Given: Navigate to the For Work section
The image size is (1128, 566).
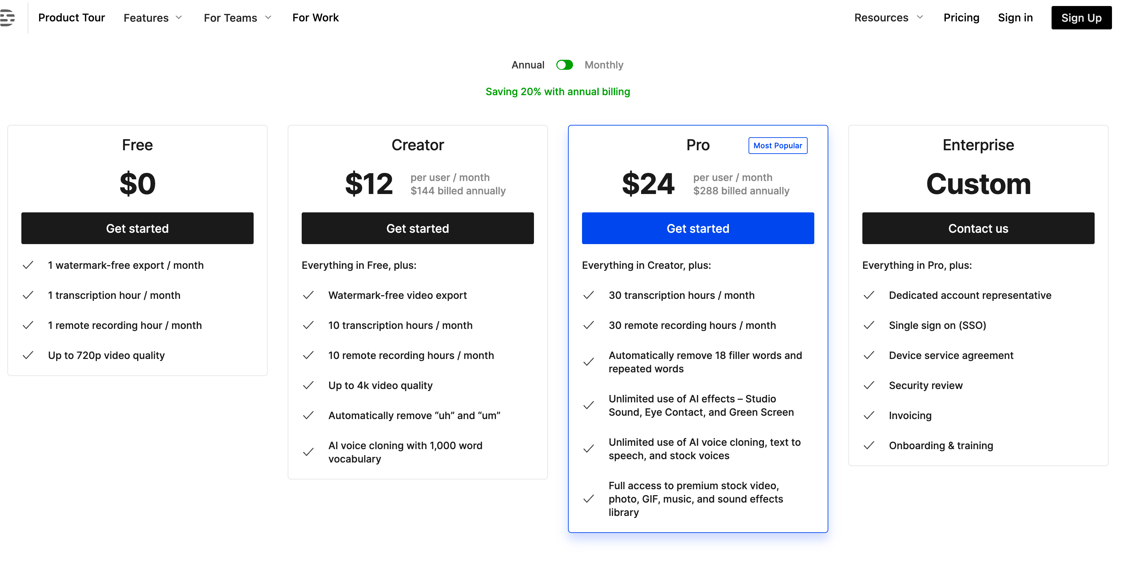Looking at the screenshot, I should pos(315,17).
